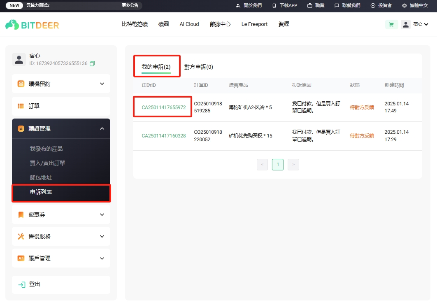Open 數據中心 navigation item
437x305 pixels.
point(220,24)
